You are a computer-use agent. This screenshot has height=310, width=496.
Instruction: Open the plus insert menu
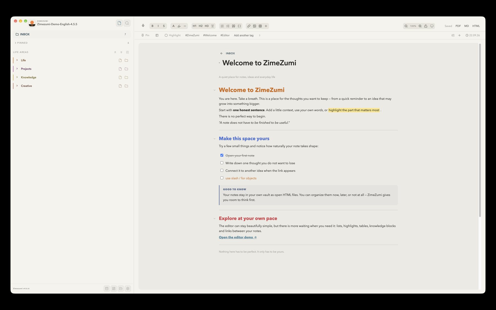tap(266, 26)
